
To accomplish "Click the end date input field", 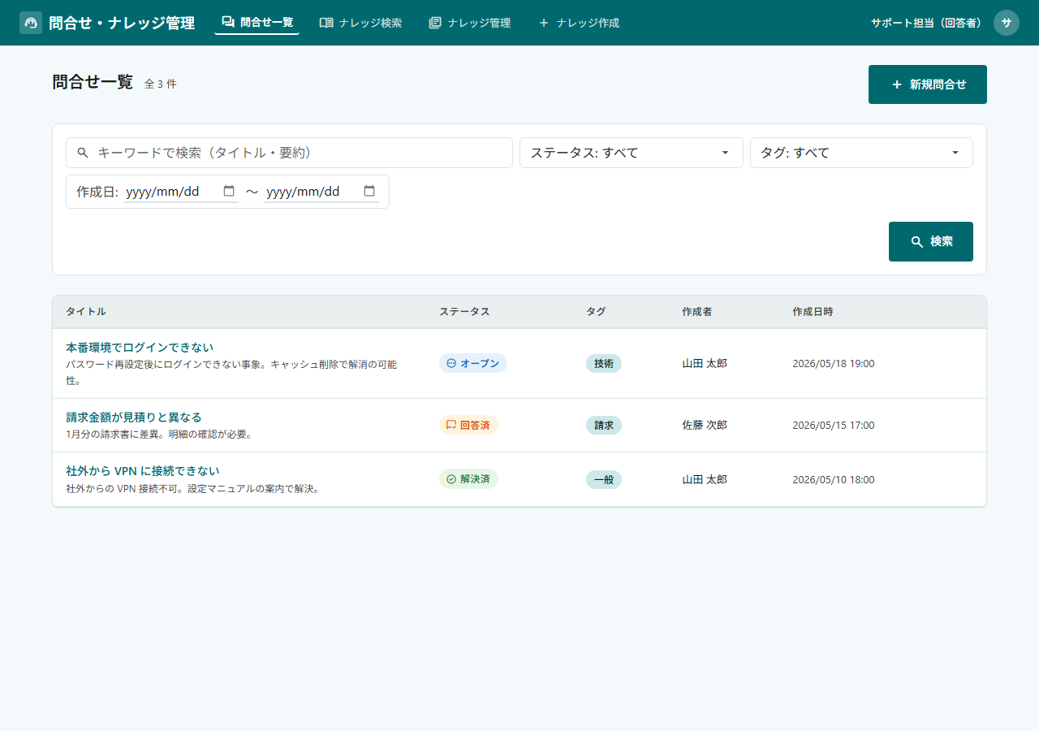I will (322, 192).
